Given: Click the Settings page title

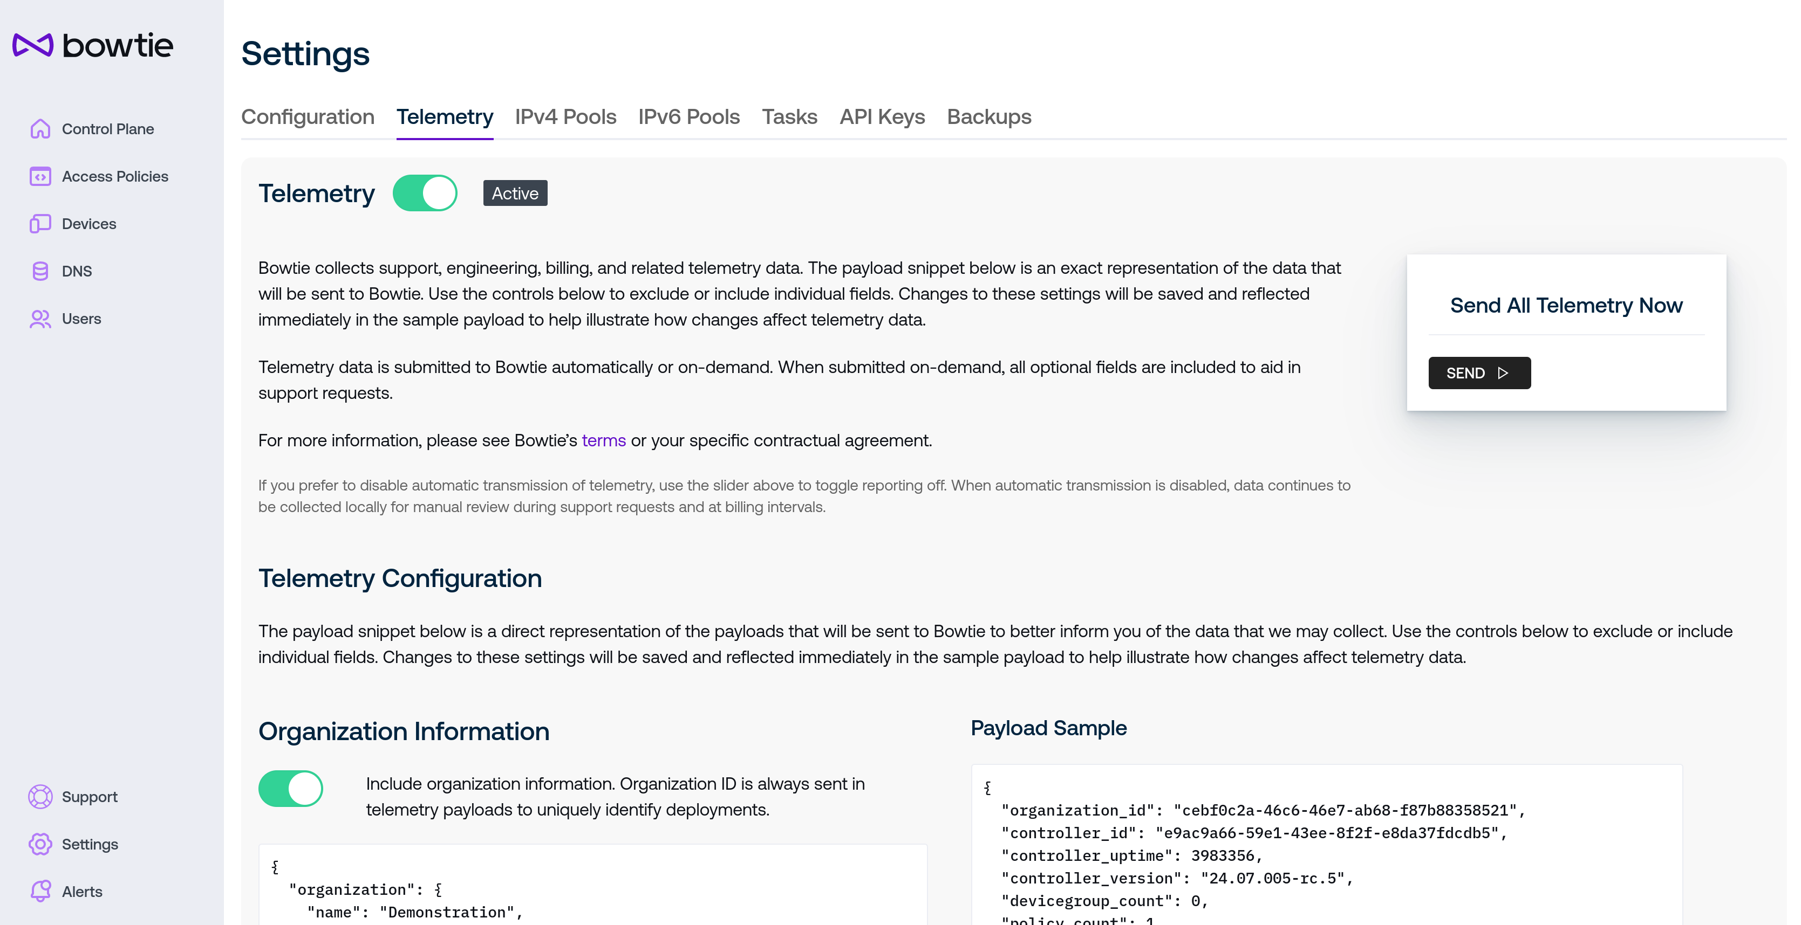Looking at the screenshot, I should click(x=305, y=54).
